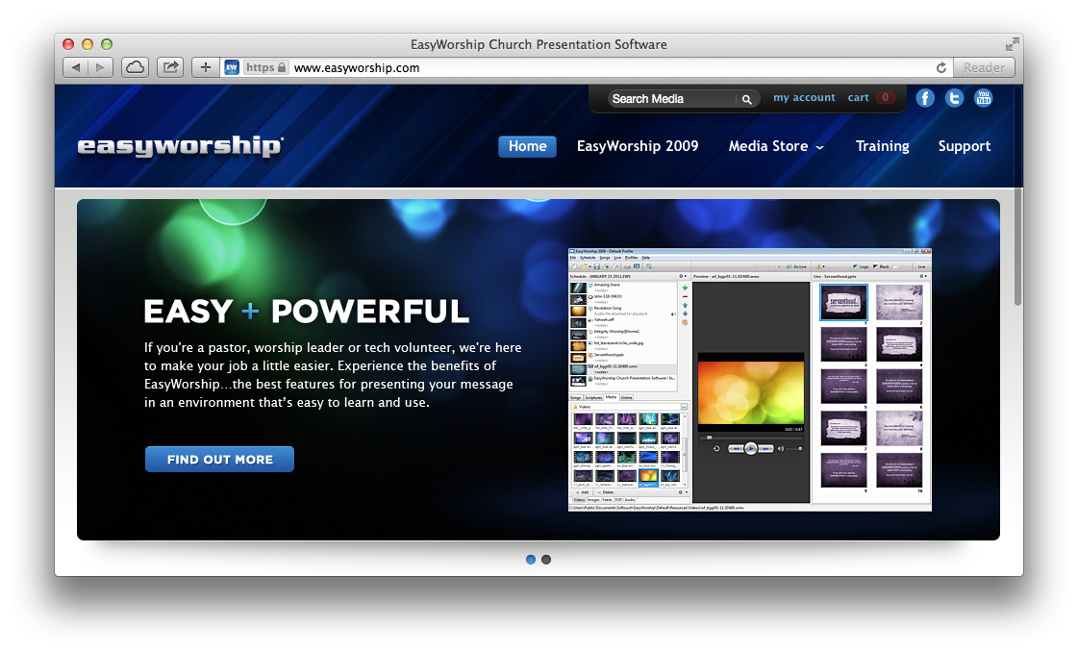Click the FIND OUT MORE button
Image resolution: width=1078 pixels, height=652 pixels.
tap(219, 460)
